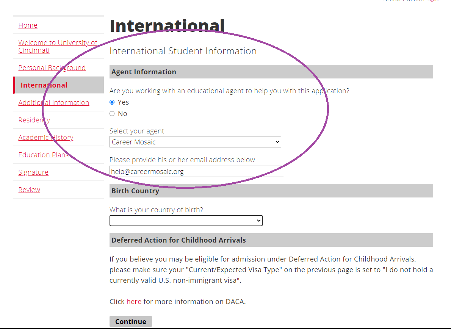451x329 pixels.
Task: Open the Select your agent dropdown
Action: point(195,142)
